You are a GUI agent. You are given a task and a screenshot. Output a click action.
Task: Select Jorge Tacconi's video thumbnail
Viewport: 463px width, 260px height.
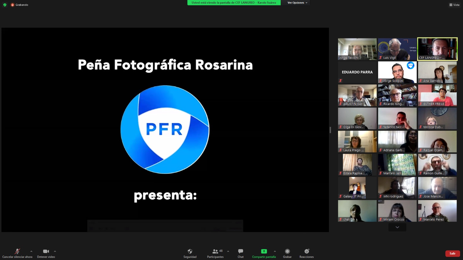click(x=357, y=49)
